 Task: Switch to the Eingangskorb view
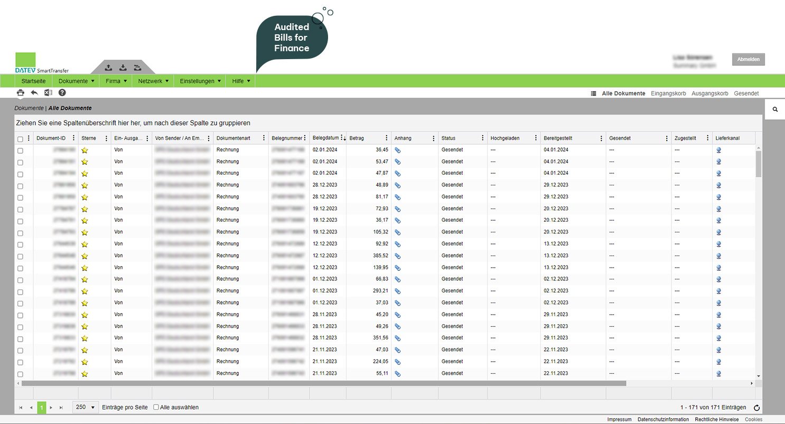click(x=668, y=93)
